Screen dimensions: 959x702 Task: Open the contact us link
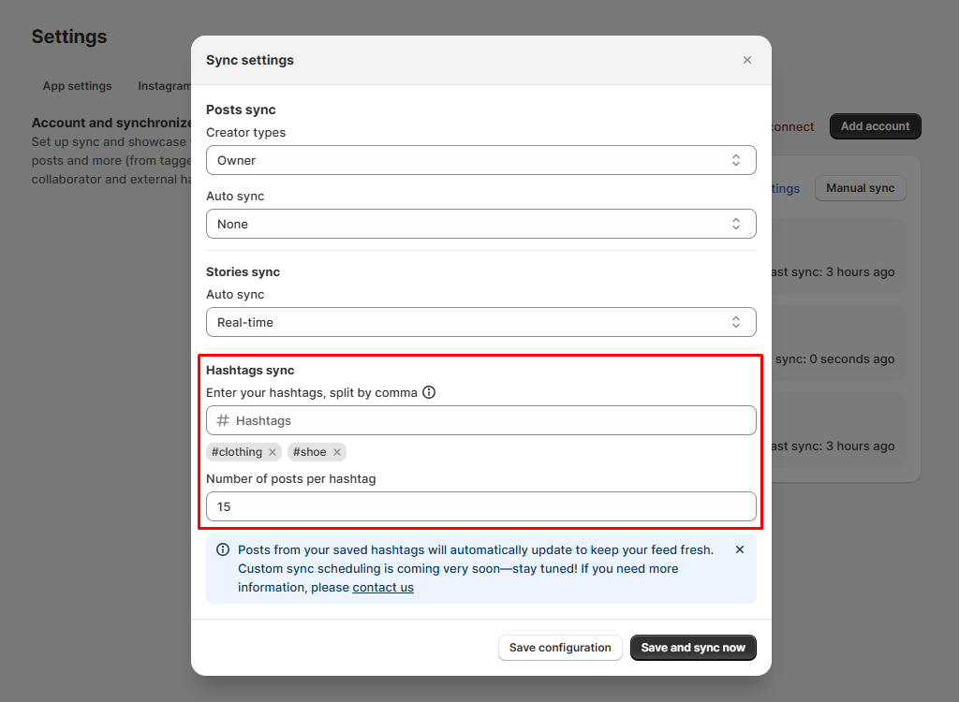(x=383, y=588)
